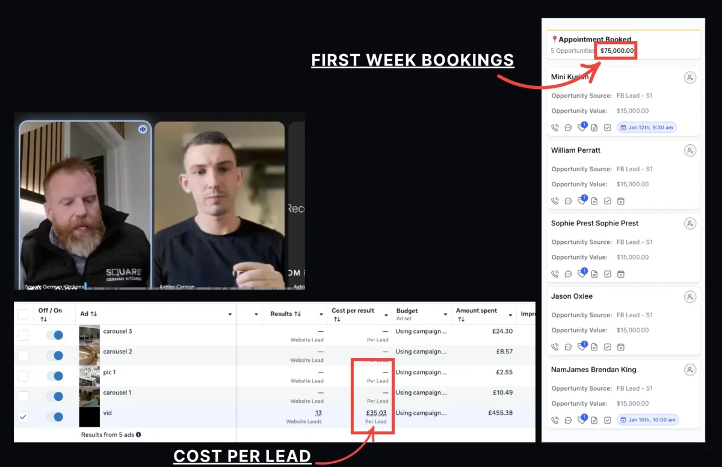The width and height of the screenshot is (722, 467).
Task: Sort by the Off / On column arrows
Action: click(x=43, y=319)
